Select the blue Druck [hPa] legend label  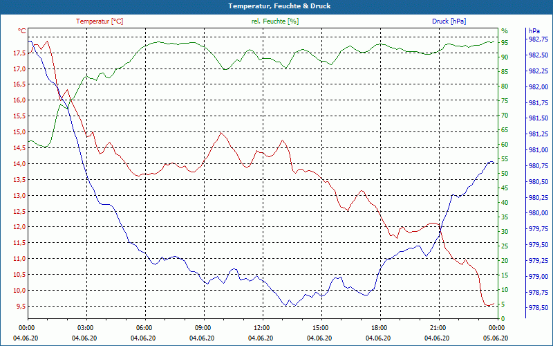click(x=449, y=21)
